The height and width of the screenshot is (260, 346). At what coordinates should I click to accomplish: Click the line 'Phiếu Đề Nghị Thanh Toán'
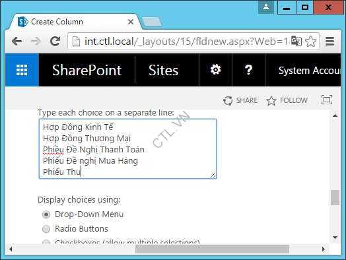(94, 150)
